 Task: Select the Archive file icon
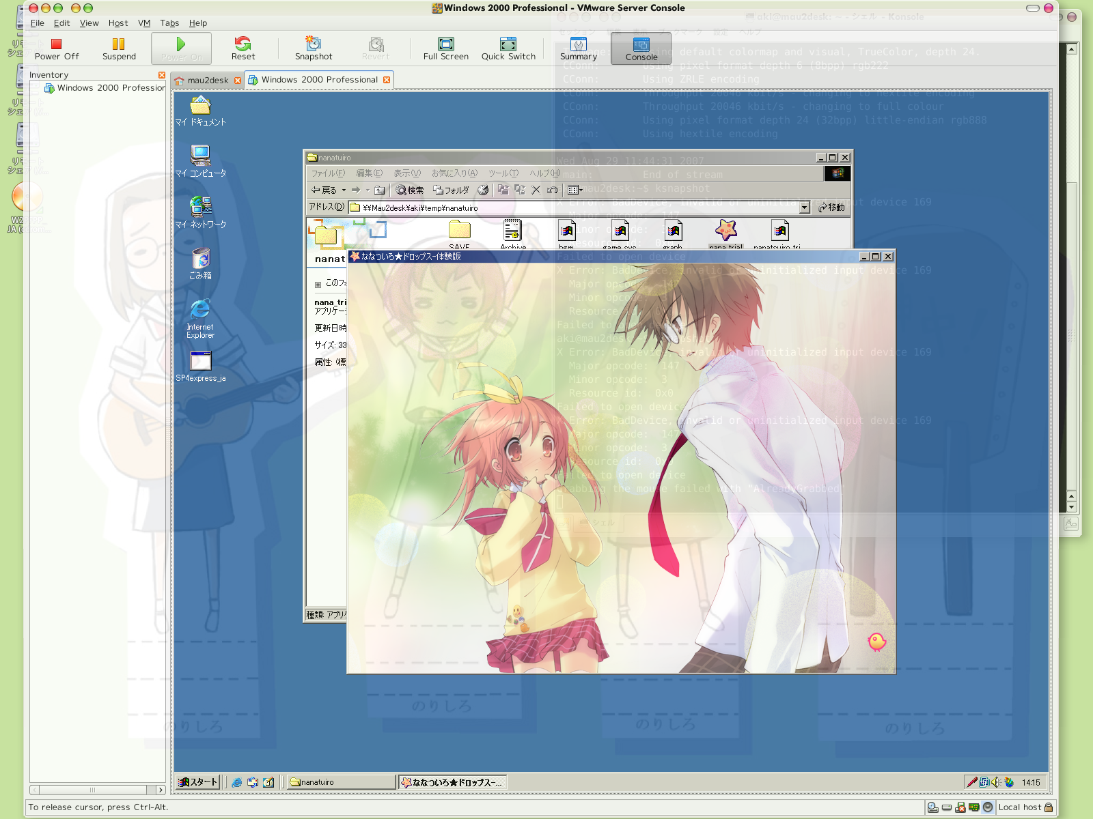pos(512,235)
